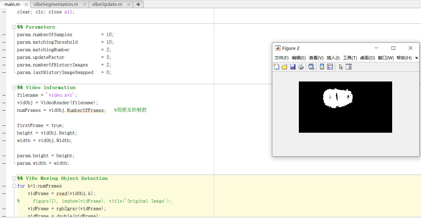Insert a colorbar using its toolbar icon
The height and width of the screenshot is (218, 421).
pyautogui.click(x=322, y=67)
